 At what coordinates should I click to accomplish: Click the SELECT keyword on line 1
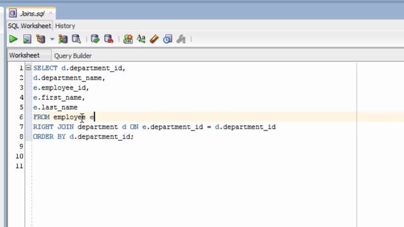tap(45, 68)
